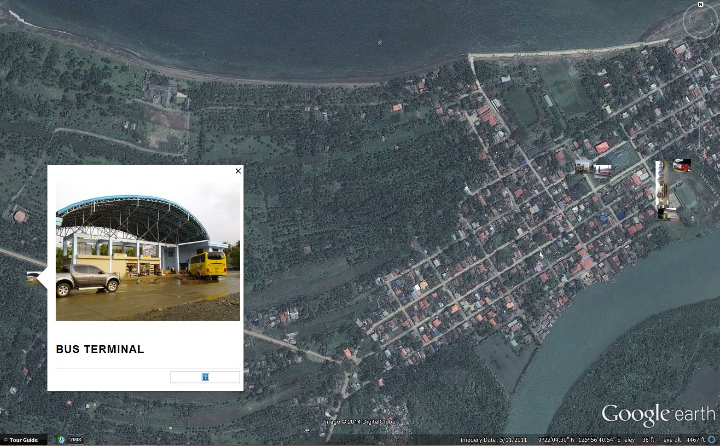Click the blue question mark icon

pyautogui.click(x=205, y=377)
